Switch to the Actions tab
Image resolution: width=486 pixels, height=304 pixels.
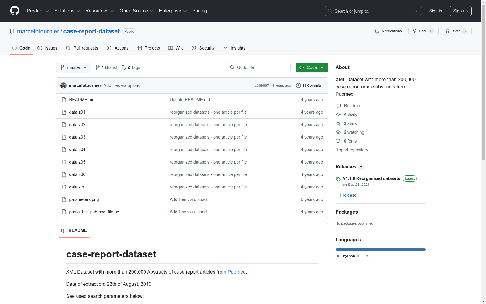pyautogui.click(x=118, y=48)
